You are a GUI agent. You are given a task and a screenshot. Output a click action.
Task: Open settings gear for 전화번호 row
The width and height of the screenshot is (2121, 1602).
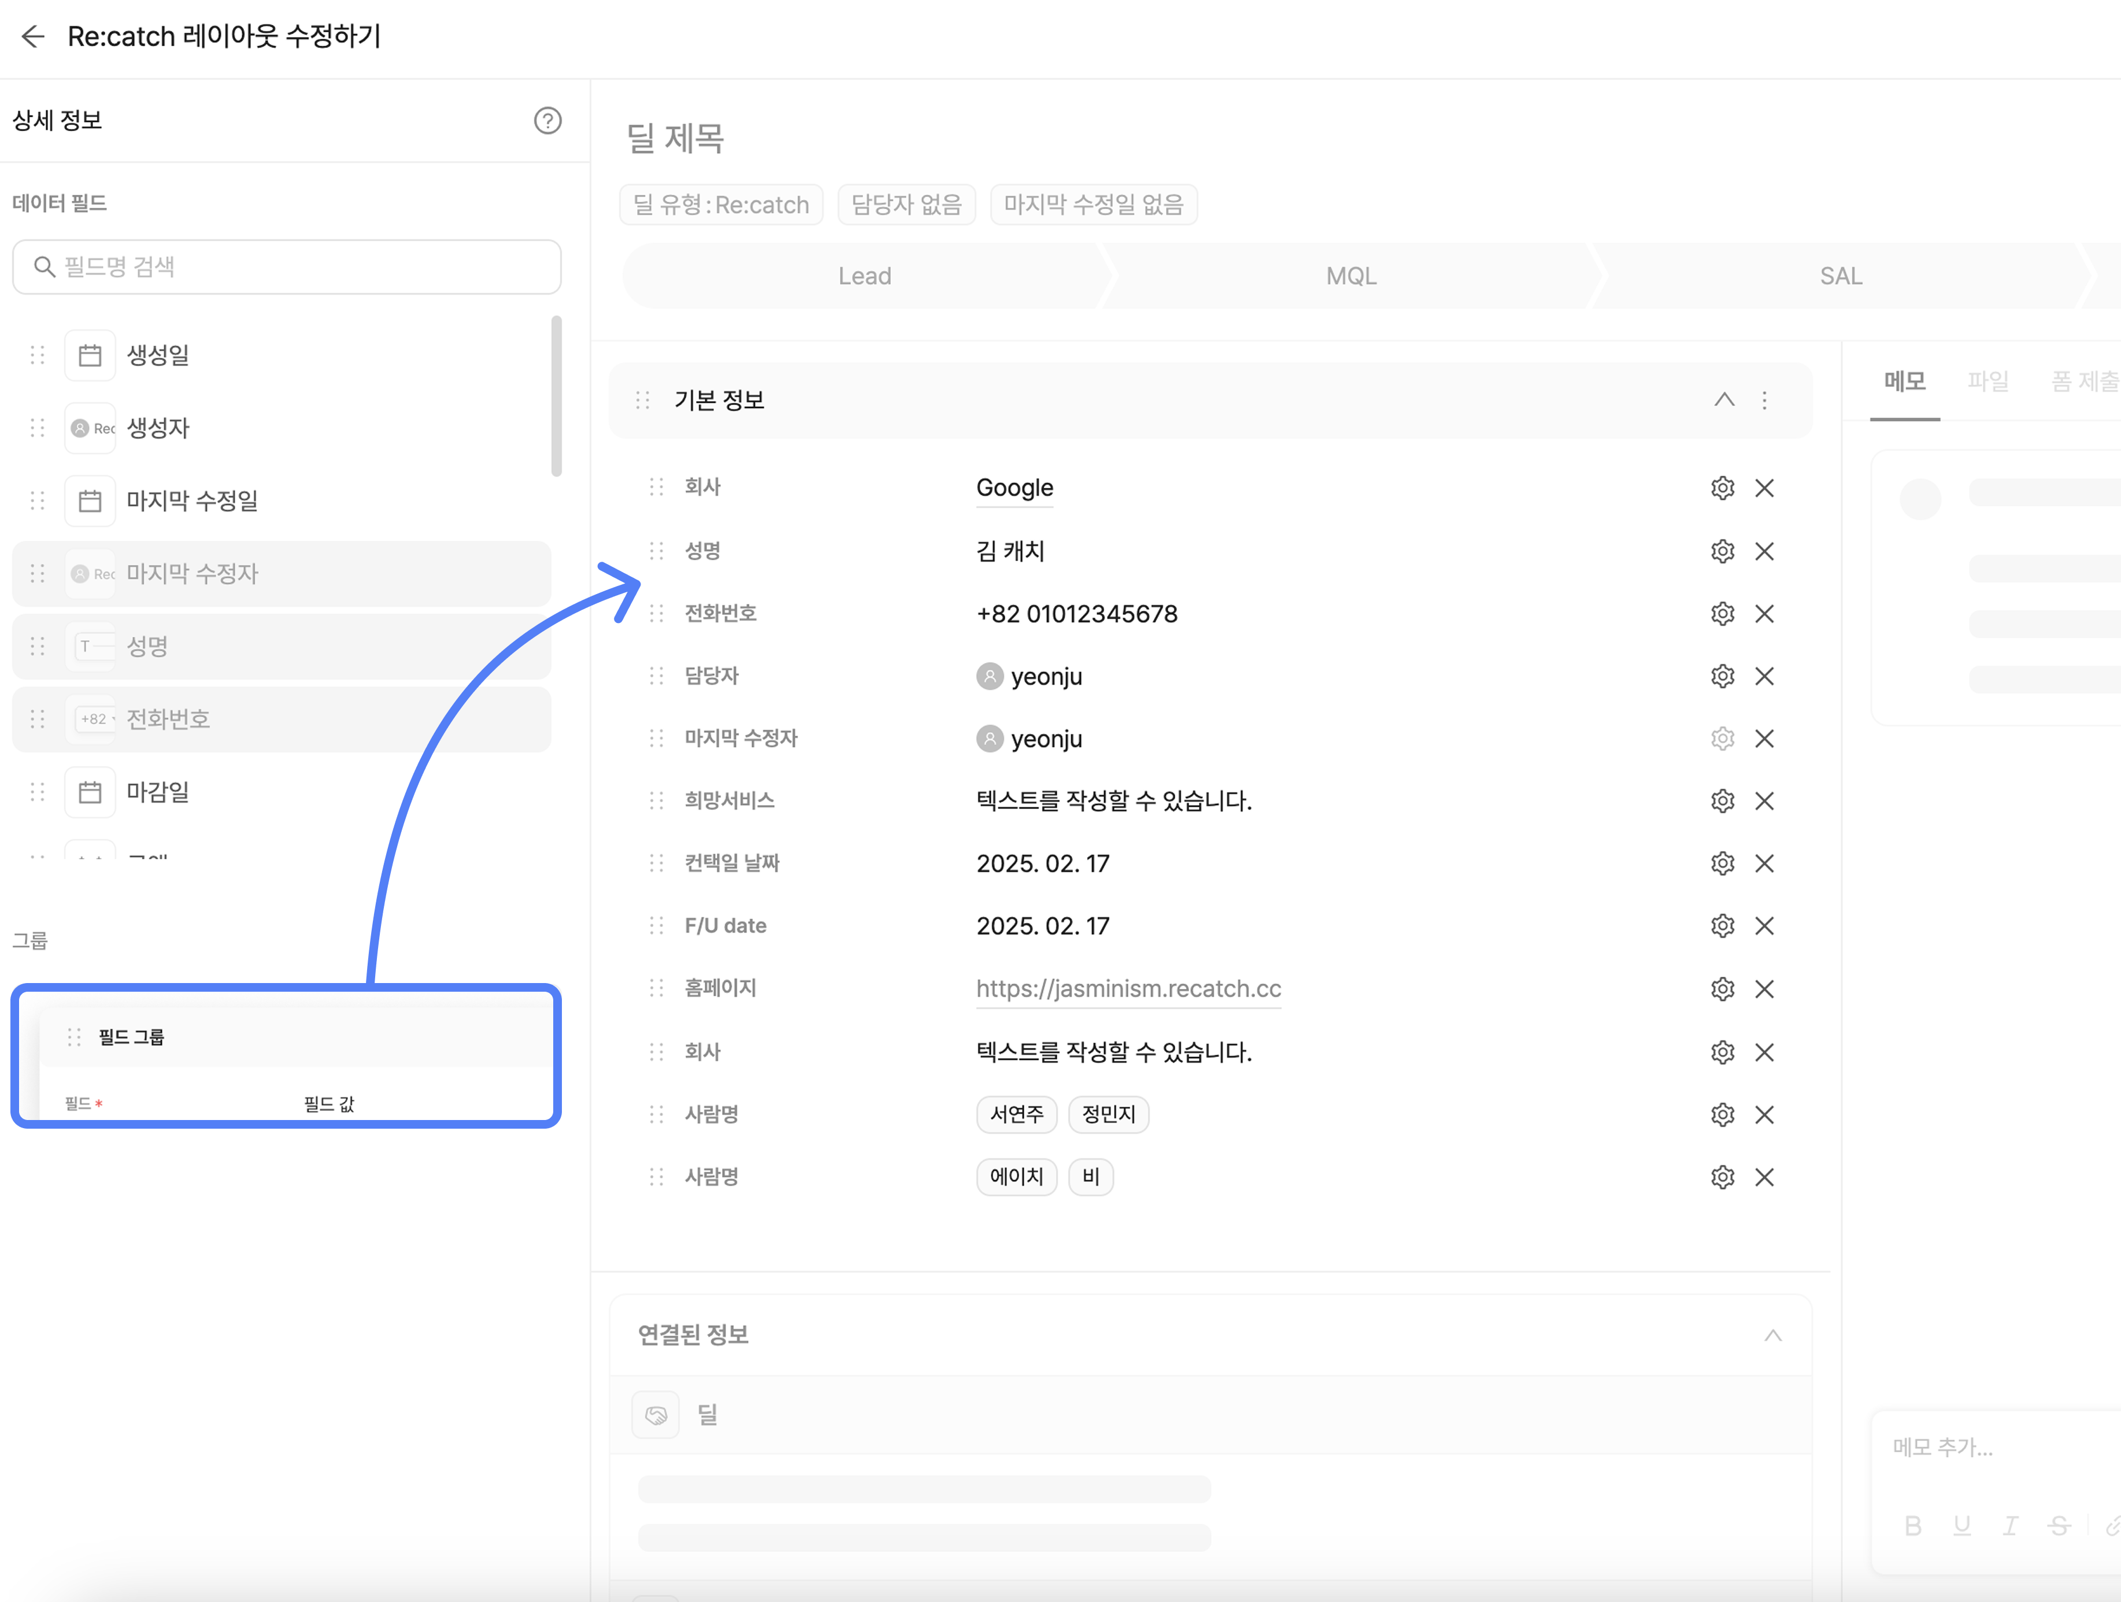(x=1722, y=614)
